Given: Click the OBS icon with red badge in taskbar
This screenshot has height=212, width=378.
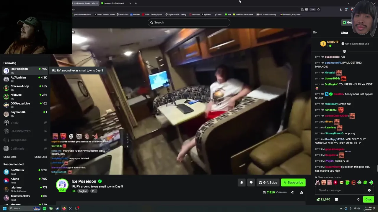Looking at the screenshot, I should tap(77, 208).
